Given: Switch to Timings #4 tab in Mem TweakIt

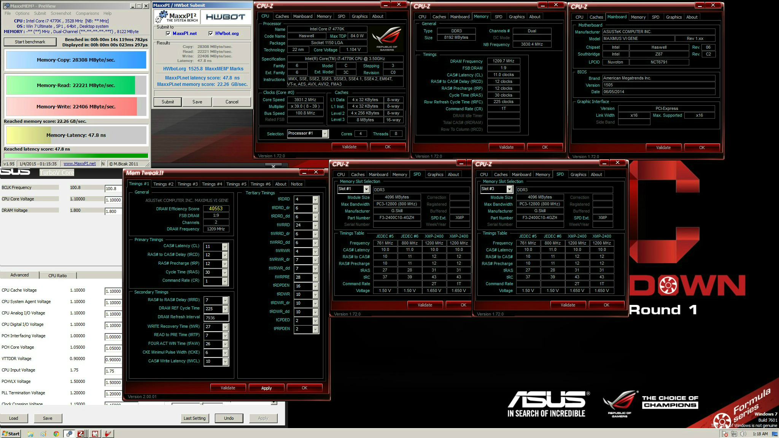Looking at the screenshot, I should 212,184.
